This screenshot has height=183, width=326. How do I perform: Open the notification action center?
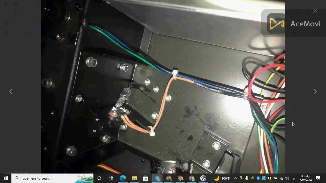tap(318, 178)
